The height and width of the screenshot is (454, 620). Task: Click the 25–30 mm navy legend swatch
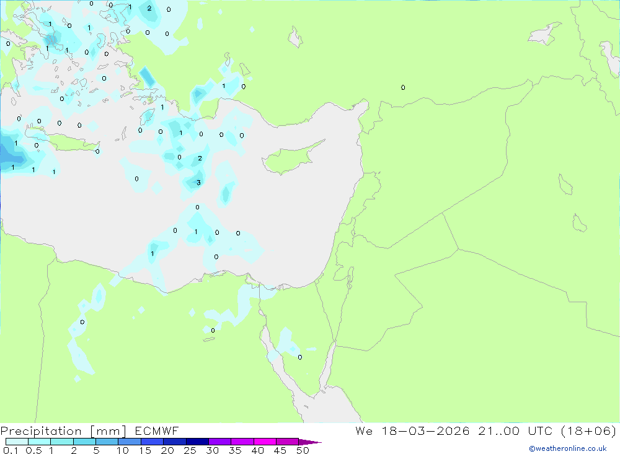point(197,442)
